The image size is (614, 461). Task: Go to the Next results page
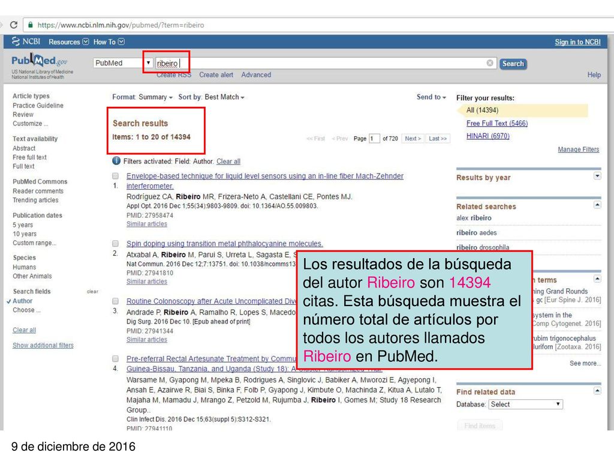tap(413, 139)
